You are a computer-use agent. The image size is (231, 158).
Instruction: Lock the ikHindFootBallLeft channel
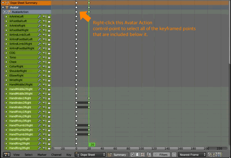[49, 39]
